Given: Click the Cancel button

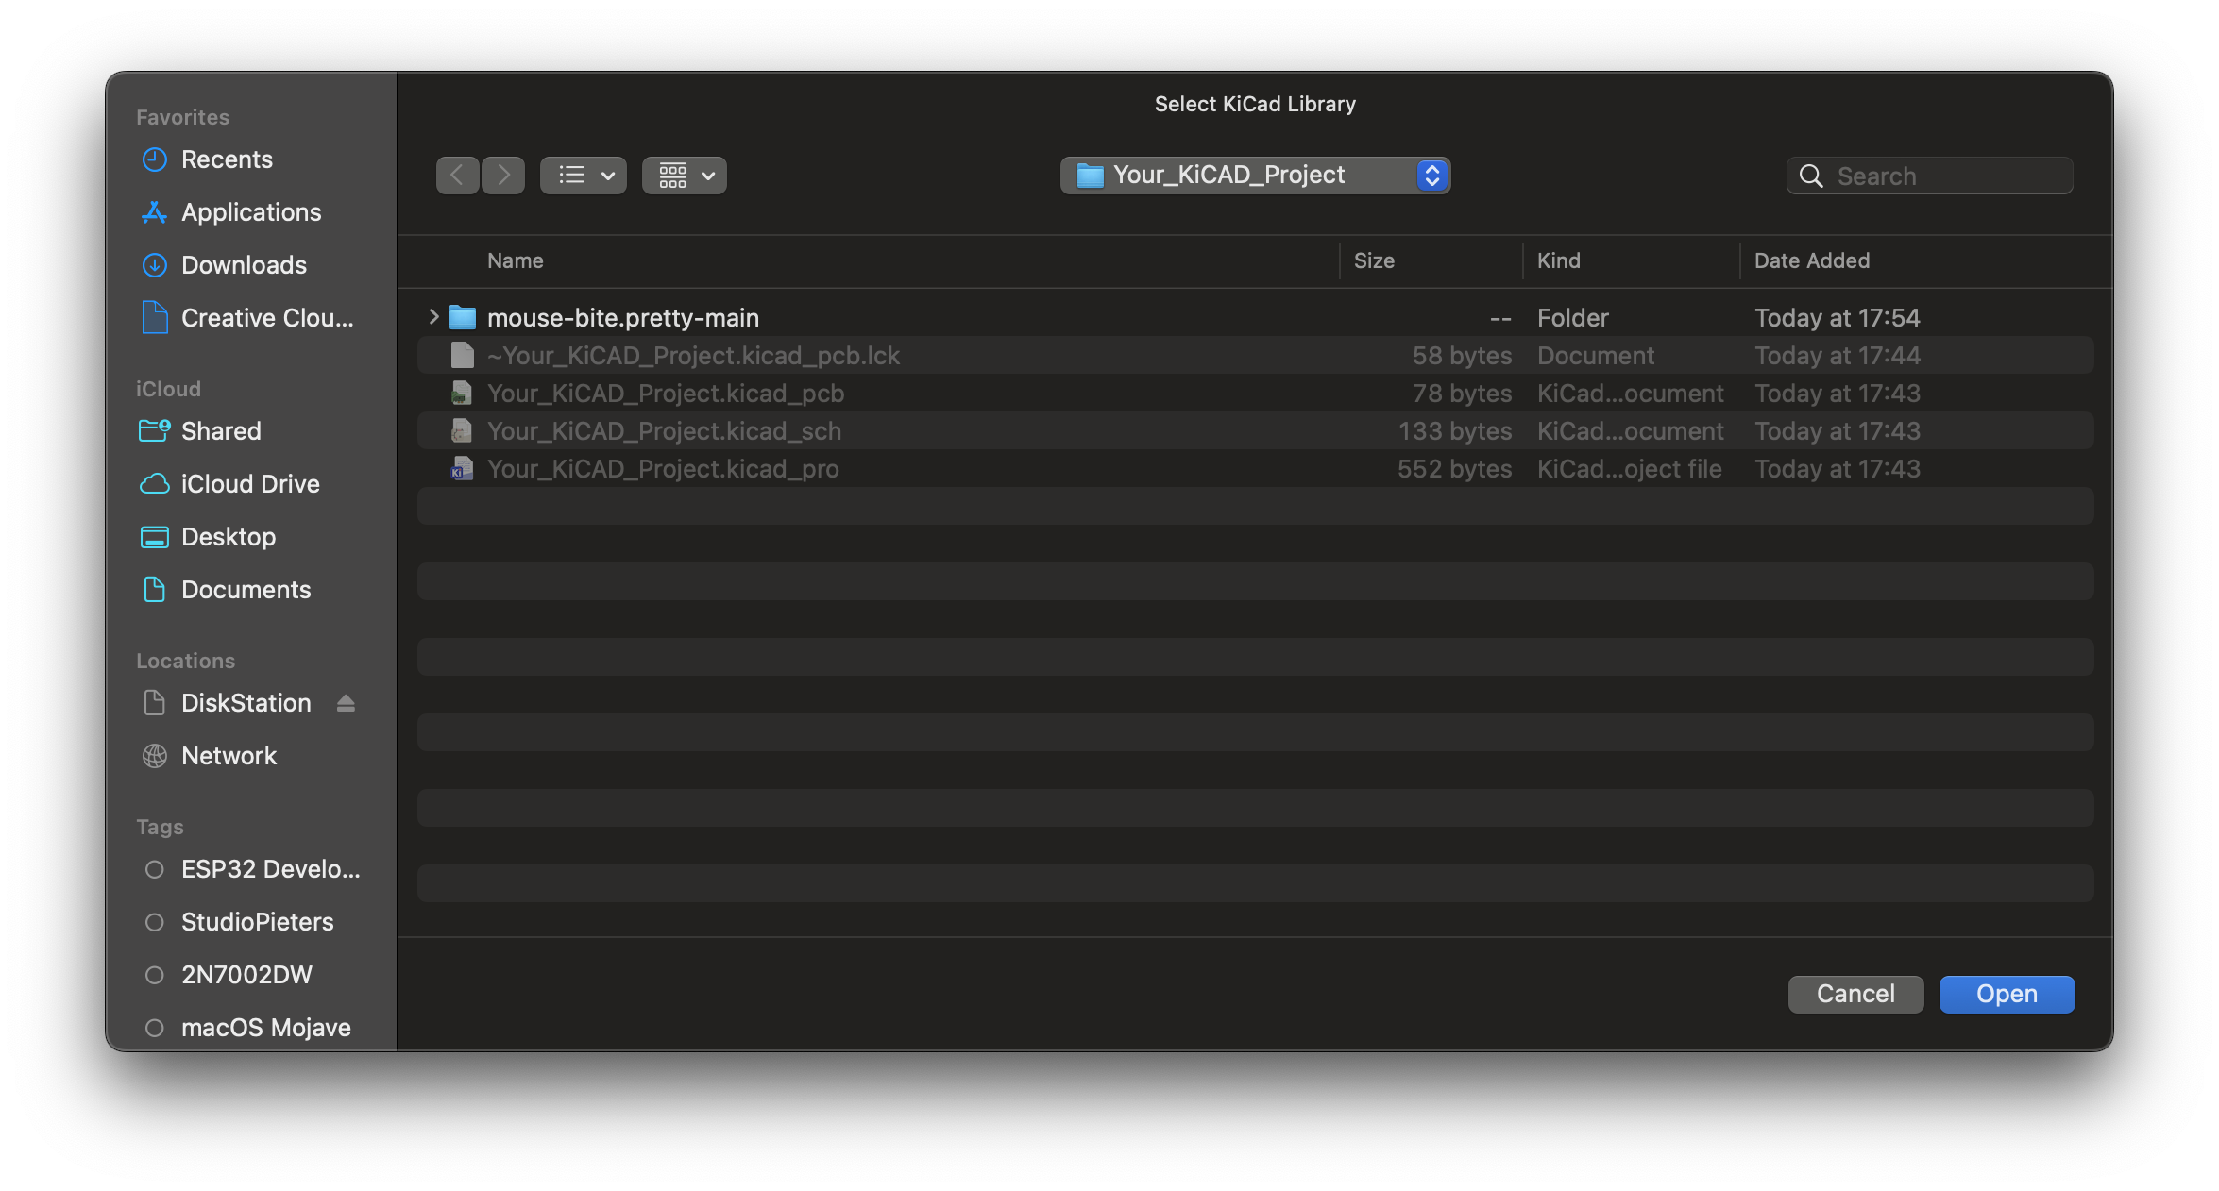Looking at the screenshot, I should click(1855, 994).
